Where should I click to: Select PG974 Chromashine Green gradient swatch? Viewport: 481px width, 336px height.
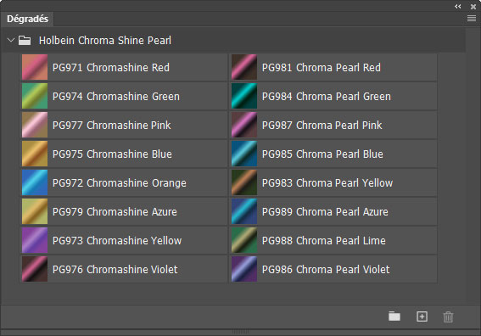click(x=35, y=96)
